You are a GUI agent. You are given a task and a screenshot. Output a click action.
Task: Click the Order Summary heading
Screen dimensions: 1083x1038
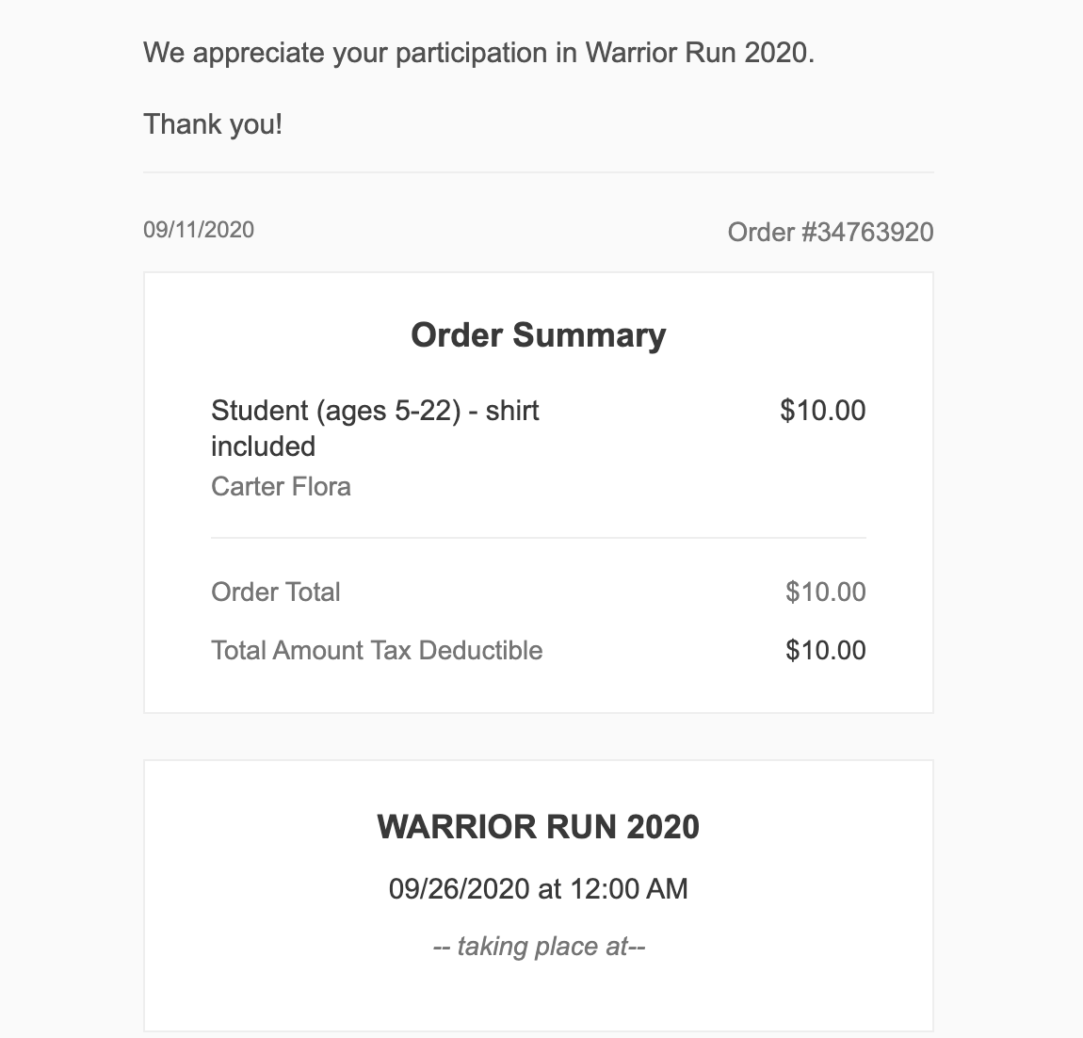point(538,335)
